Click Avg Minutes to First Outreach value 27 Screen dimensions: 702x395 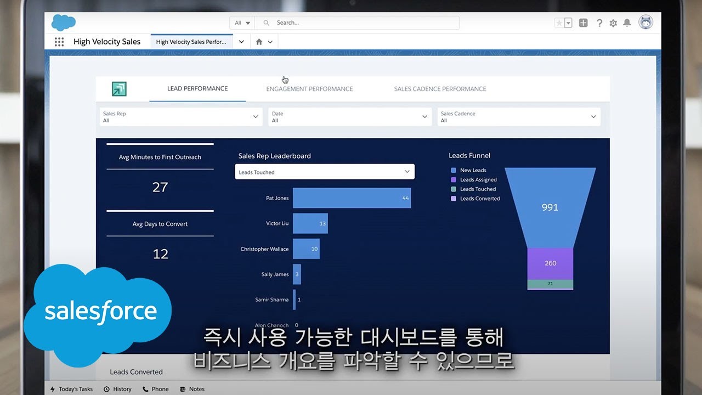coord(160,187)
